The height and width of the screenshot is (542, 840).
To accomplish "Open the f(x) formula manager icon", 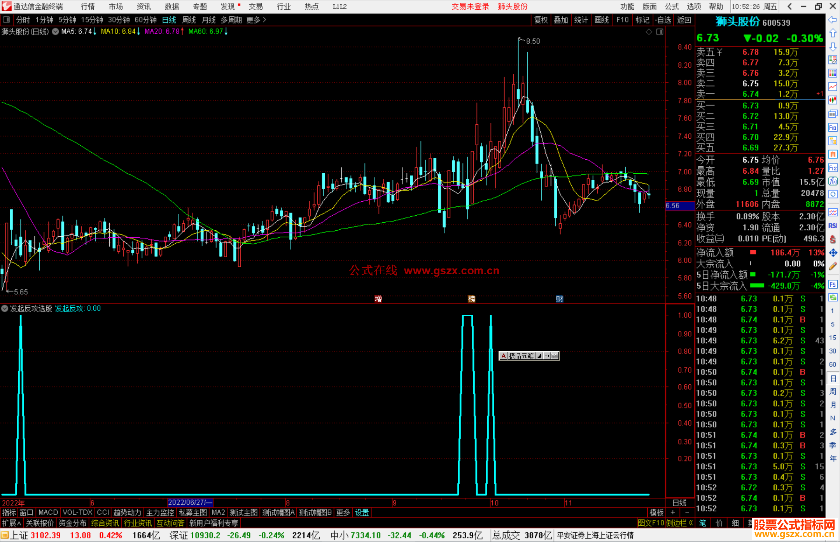I will (833, 181).
